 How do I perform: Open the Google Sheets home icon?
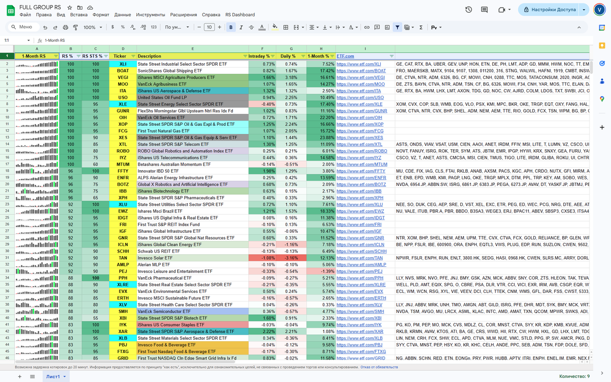10,10
